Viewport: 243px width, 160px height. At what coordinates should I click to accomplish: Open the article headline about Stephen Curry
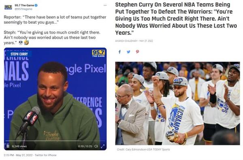point(176,19)
